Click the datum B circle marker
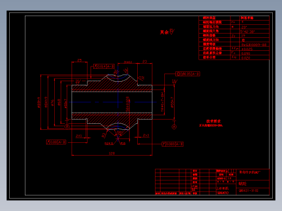This screenshot has width=282, height=211. [x=67, y=127]
